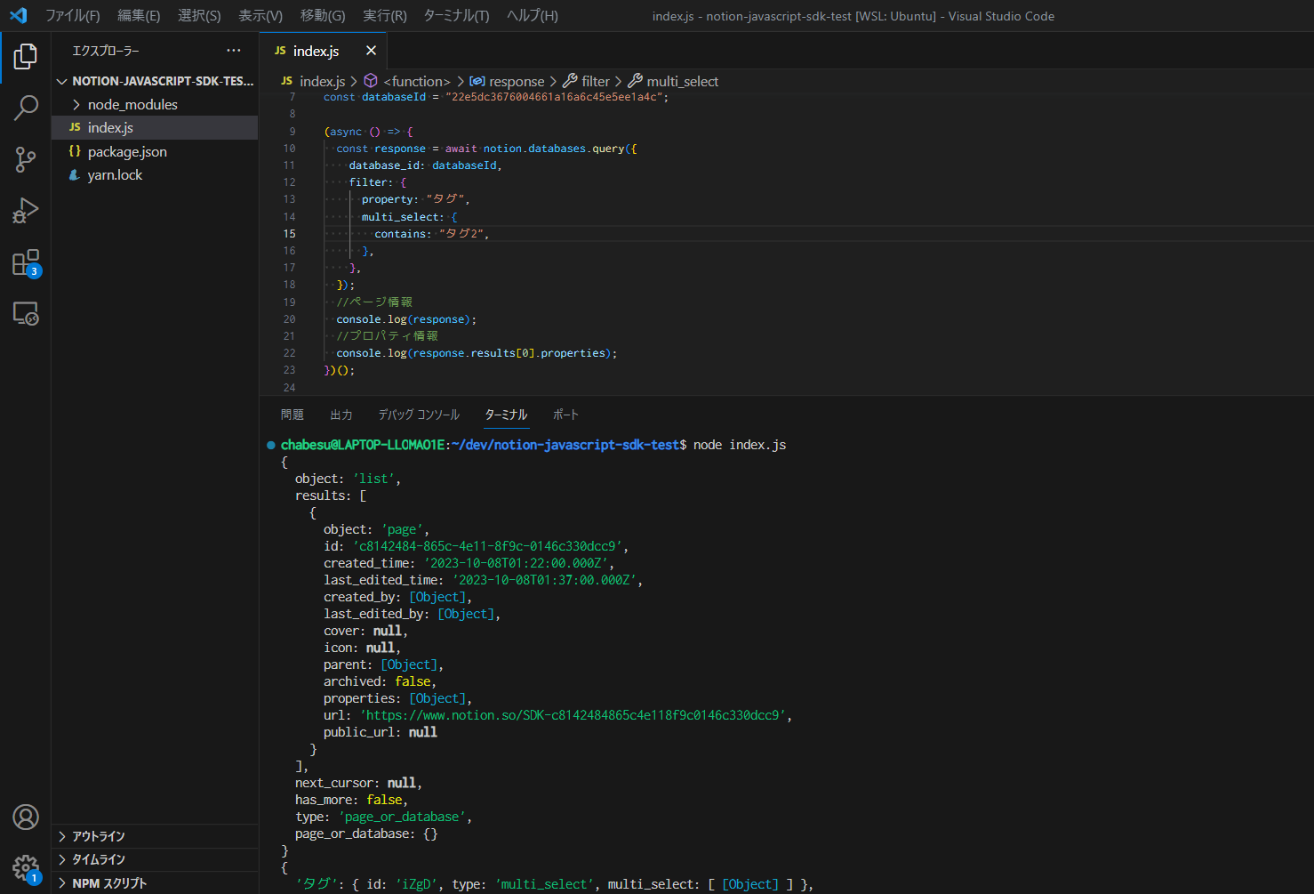Select the ターミナル panel tab

506,415
